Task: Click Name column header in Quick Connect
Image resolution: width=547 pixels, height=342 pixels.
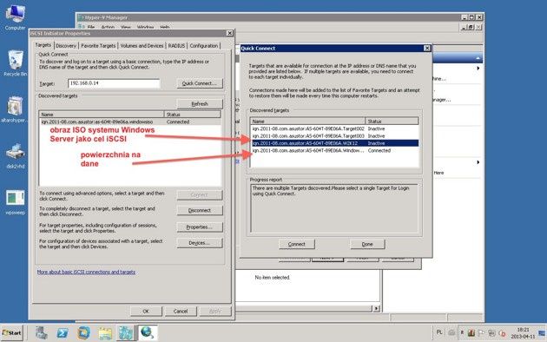Action: [x=307, y=122]
